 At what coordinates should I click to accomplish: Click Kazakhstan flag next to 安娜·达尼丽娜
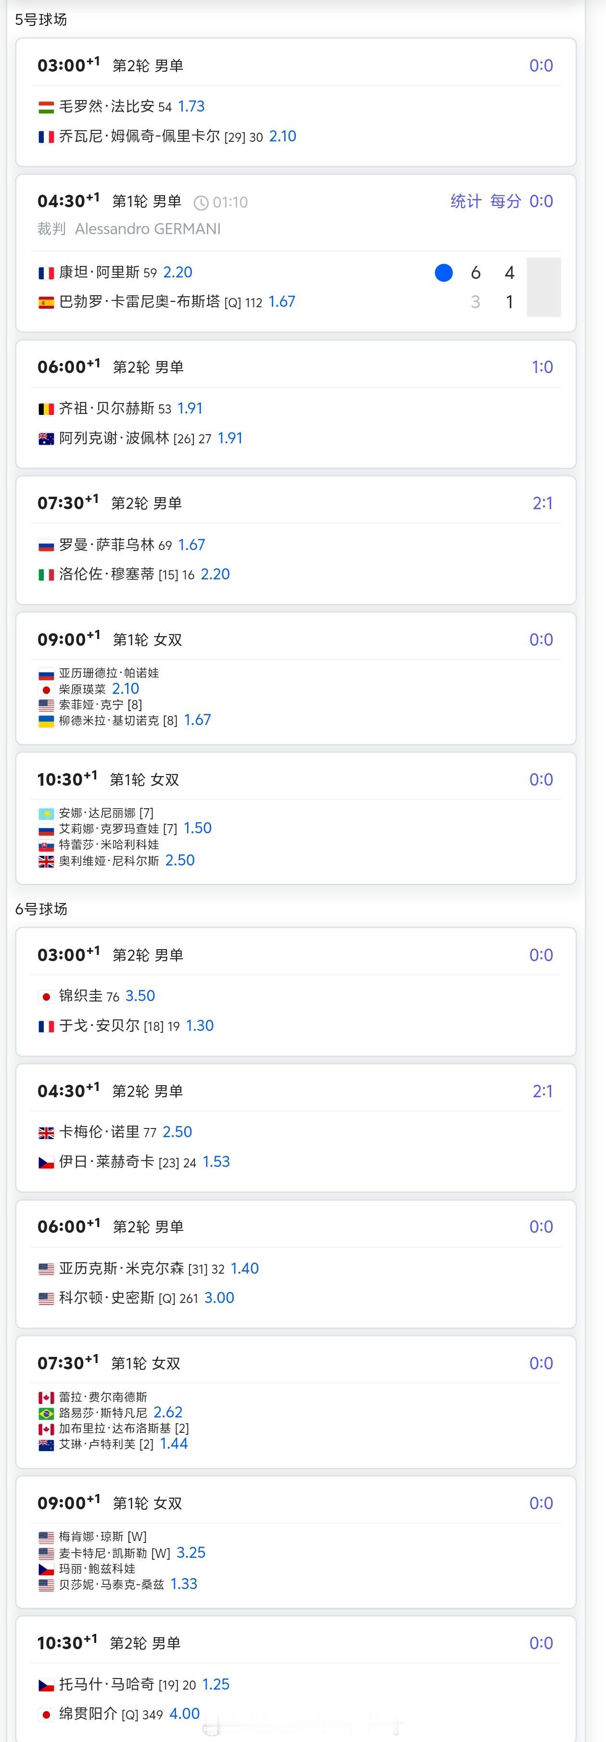coord(46,814)
